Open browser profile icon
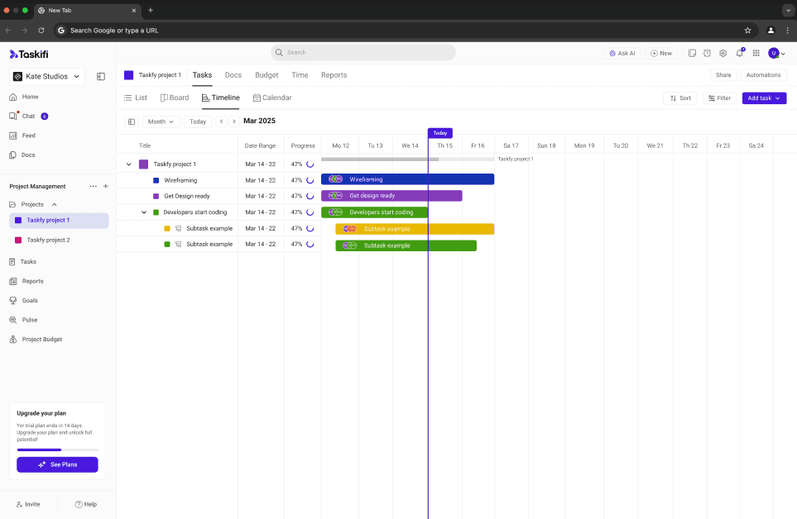Image resolution: width=797 pixels, height=519 pixels. click(771, 31)
